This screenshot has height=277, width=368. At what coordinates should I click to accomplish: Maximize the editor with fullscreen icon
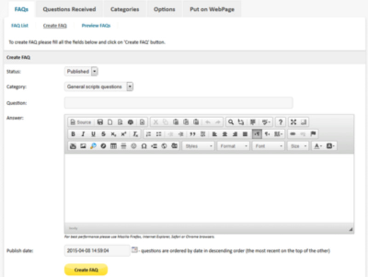coord(293,122)
